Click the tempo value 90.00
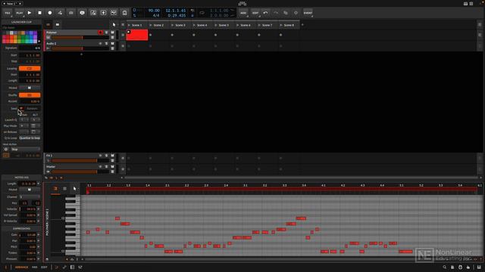The width and height of the screenshot is (485, 272). click(x=154, y=10)
